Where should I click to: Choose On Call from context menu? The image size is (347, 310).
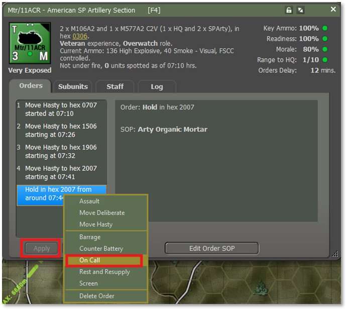[90, 260]
